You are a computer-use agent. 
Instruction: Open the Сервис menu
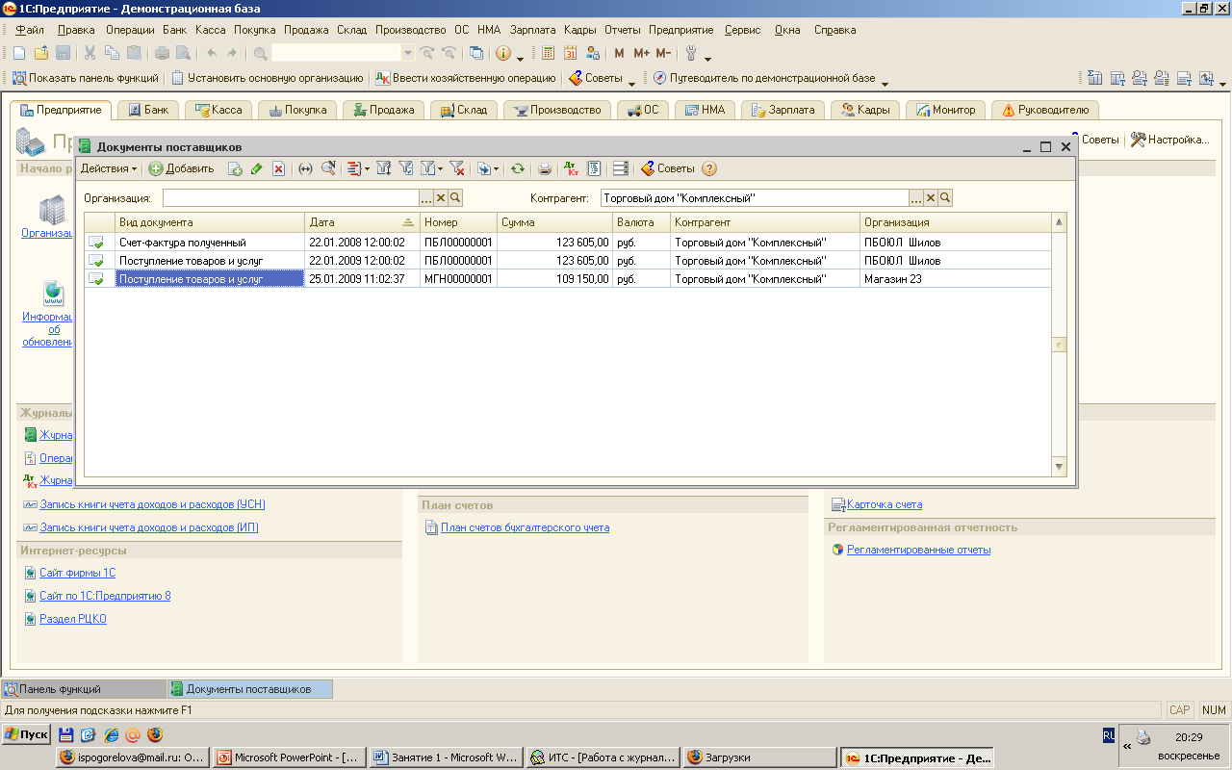click(742, 30)
